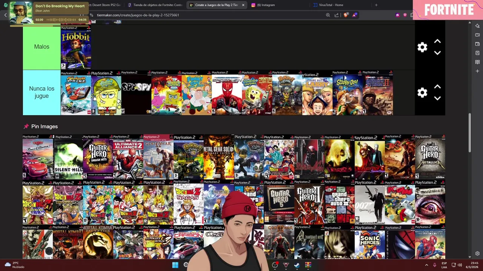Move the Nunca los jugue tier up
Screen dimensions: 483x271
click(x=437, y=87)
